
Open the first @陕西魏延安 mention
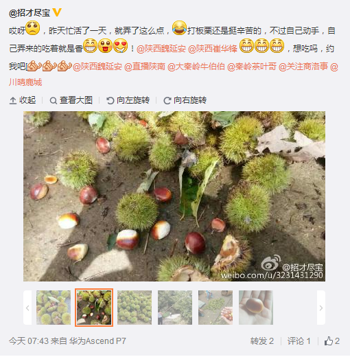pos(161,49)
